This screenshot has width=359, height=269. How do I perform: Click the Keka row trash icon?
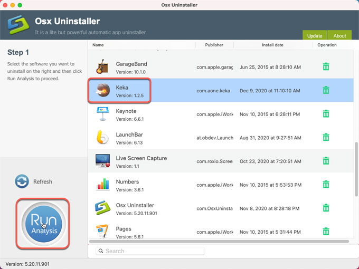(326, 90)
